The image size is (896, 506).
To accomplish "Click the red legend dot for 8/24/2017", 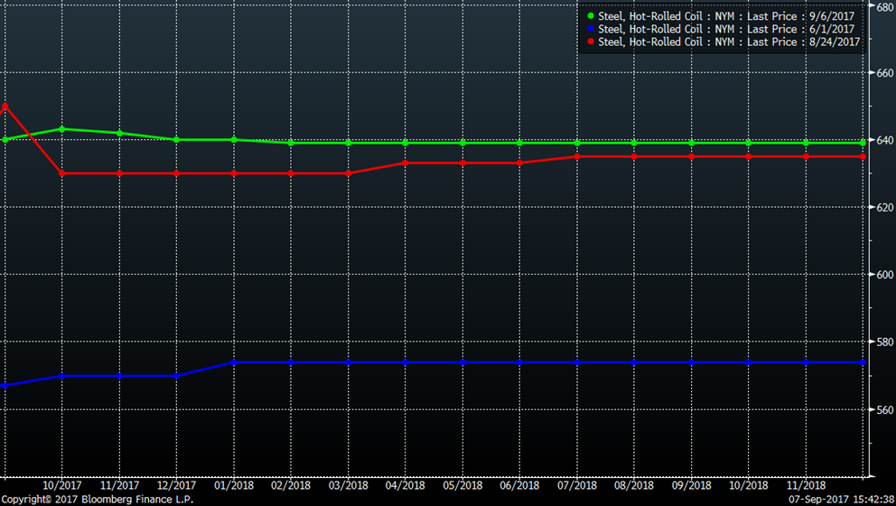I will (591, 42).
